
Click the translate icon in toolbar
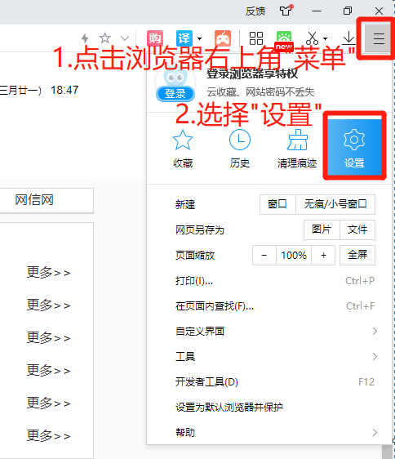point(184,38)
